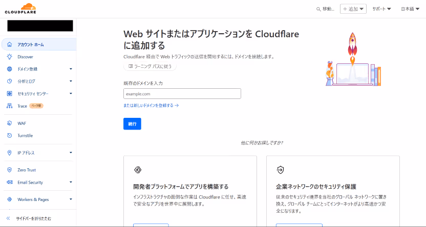Click the domain registration globe icon
The width and height of the screenshot is (426, 227).
(10, 69)
